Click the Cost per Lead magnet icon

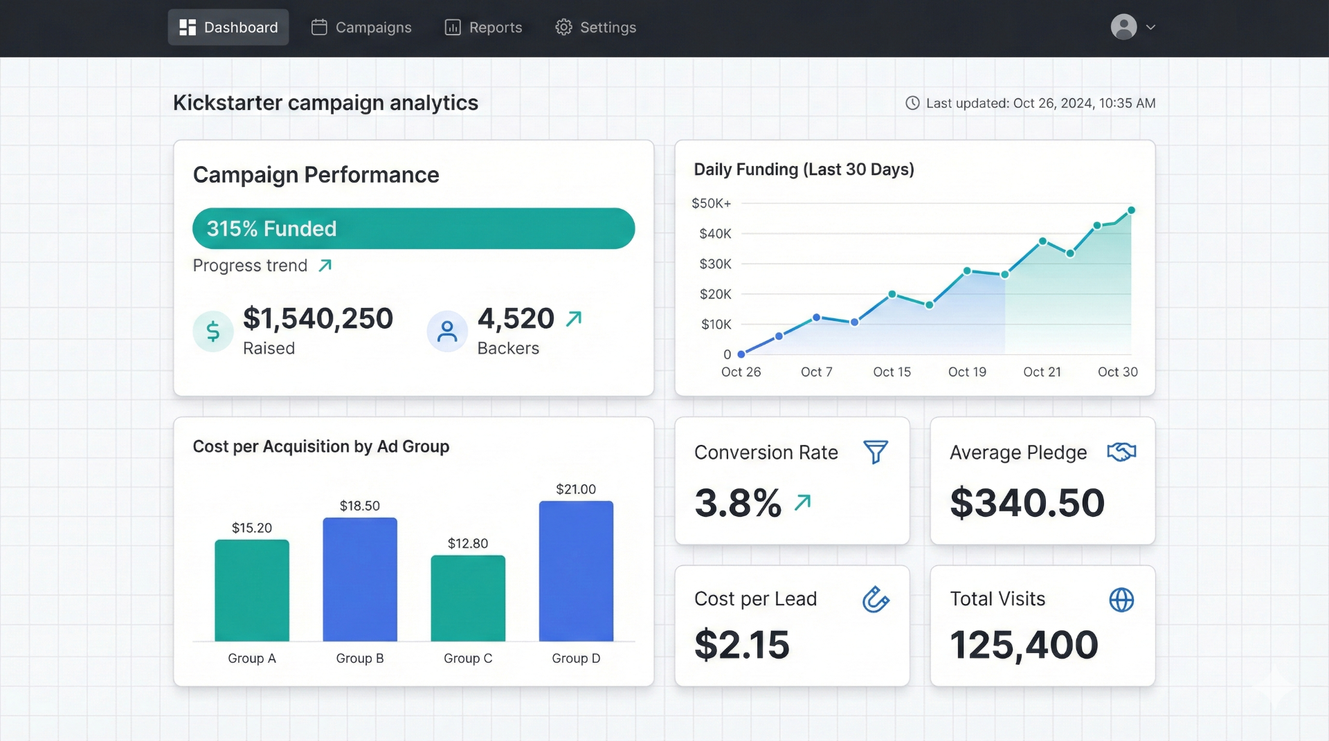coord(875,600)
